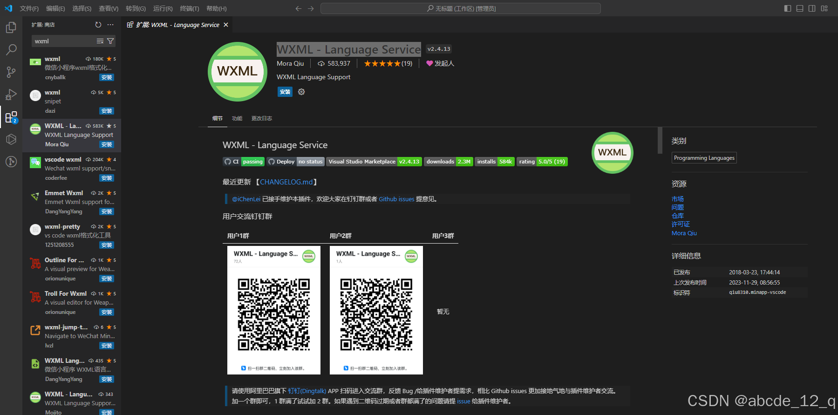Open the 钉钉(Dingtalk) link
The height and width of the screenshot is (415, 838).
pos(307,391)
